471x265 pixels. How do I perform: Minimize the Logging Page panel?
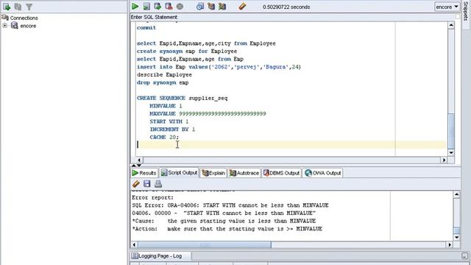[464, 256]
